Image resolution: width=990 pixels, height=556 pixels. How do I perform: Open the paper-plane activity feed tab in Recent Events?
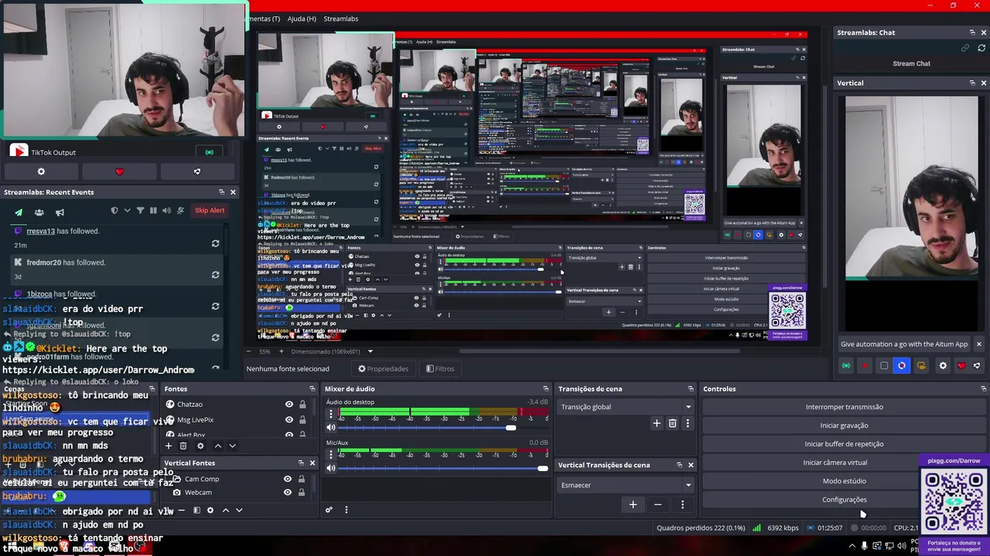(x=19, y=211)
